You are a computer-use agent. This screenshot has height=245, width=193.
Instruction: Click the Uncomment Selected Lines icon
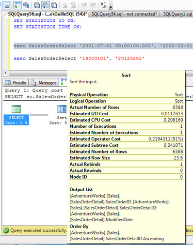[x=74, y=5]
